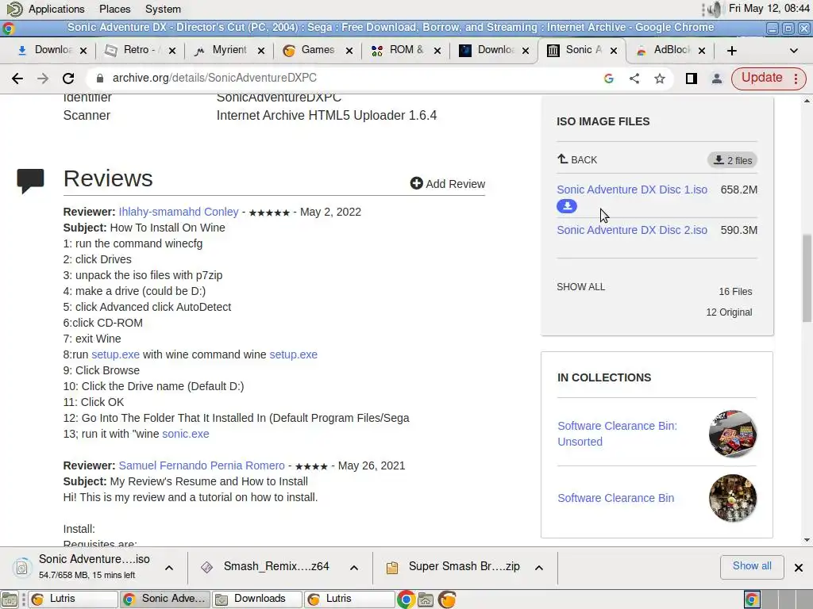Open the System menu
This screenshot has height=609, width=813.
[x=163, y=9]
